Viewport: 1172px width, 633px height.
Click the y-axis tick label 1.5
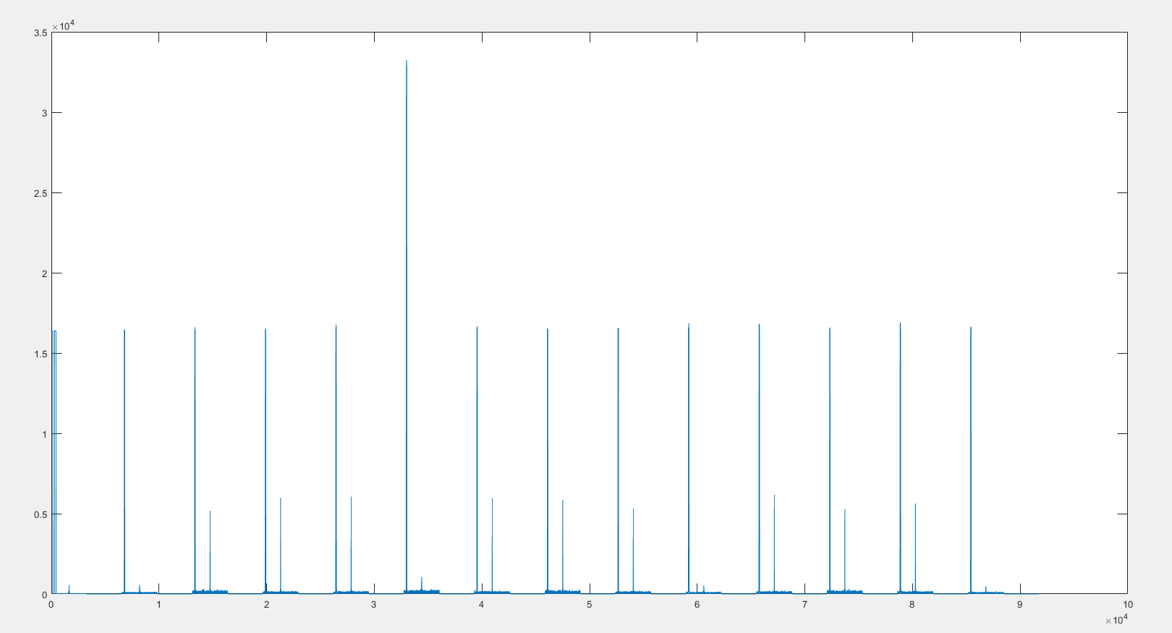coord(41,354)
